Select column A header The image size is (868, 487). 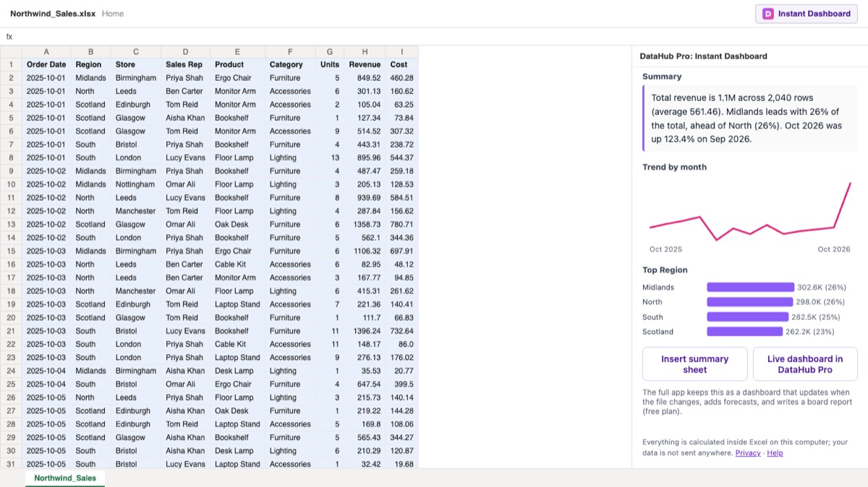[46, 51]
